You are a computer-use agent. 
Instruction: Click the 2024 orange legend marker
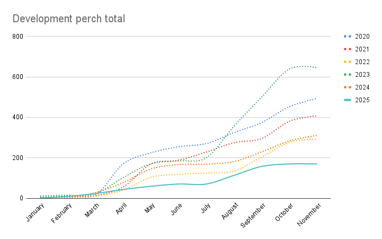click(x=348, y=87)
